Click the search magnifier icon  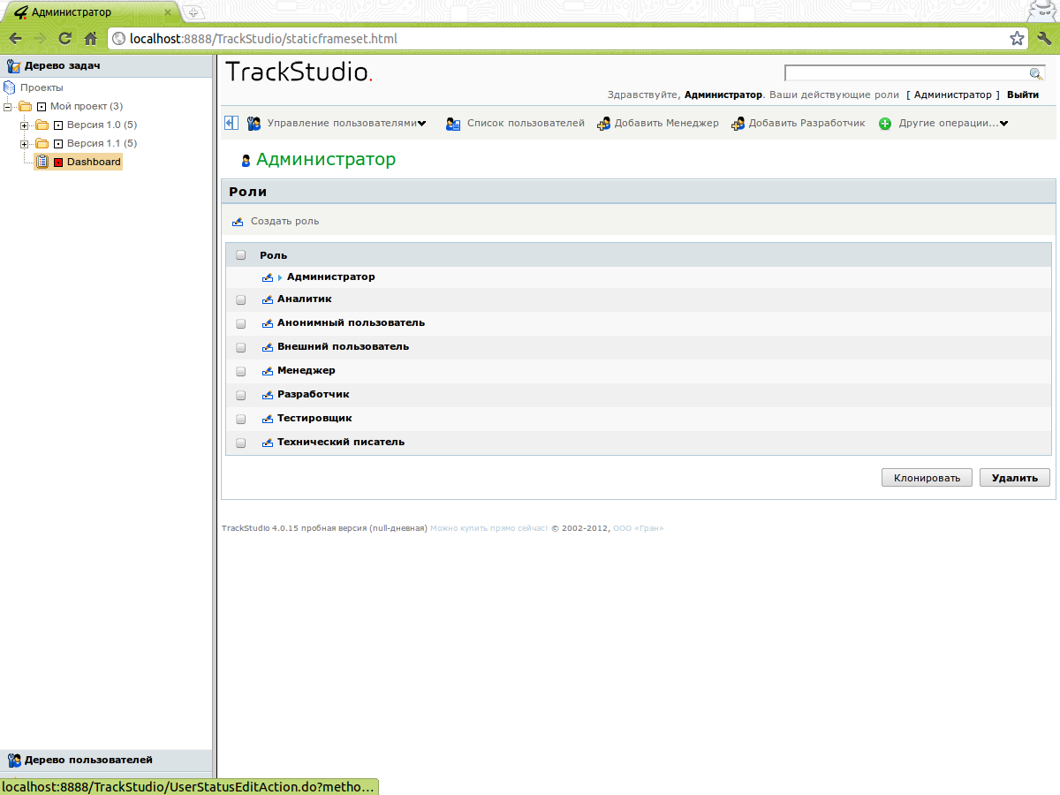(1036, 74)
